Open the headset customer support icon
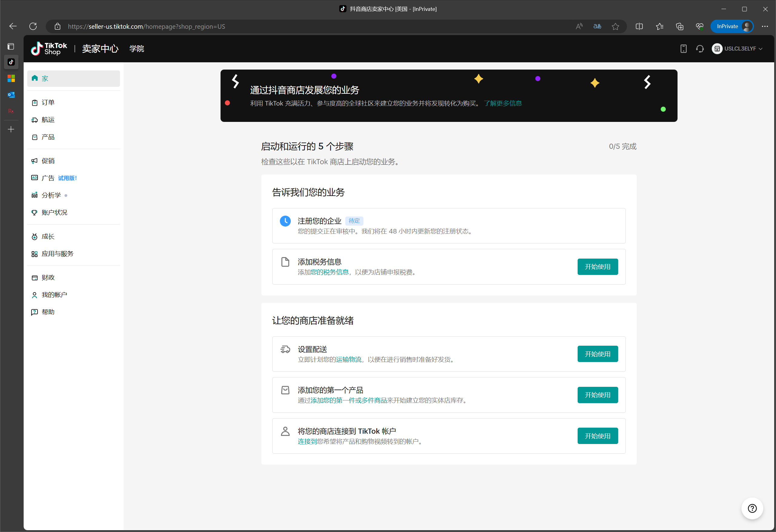Image resolution: width=776 pixels, height=532 pixels. click(x=700, y=49)
